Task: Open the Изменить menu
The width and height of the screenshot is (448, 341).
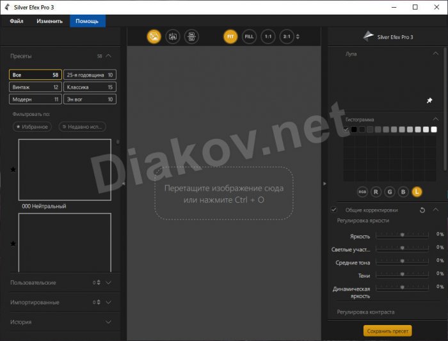Action: coord(49,21)
